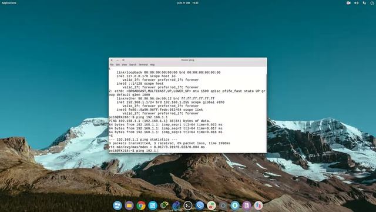Click the 'inet 127.0.0.1/8 scope host lo' line
Viewport: 376px width, 212px height.
(146, 76)
